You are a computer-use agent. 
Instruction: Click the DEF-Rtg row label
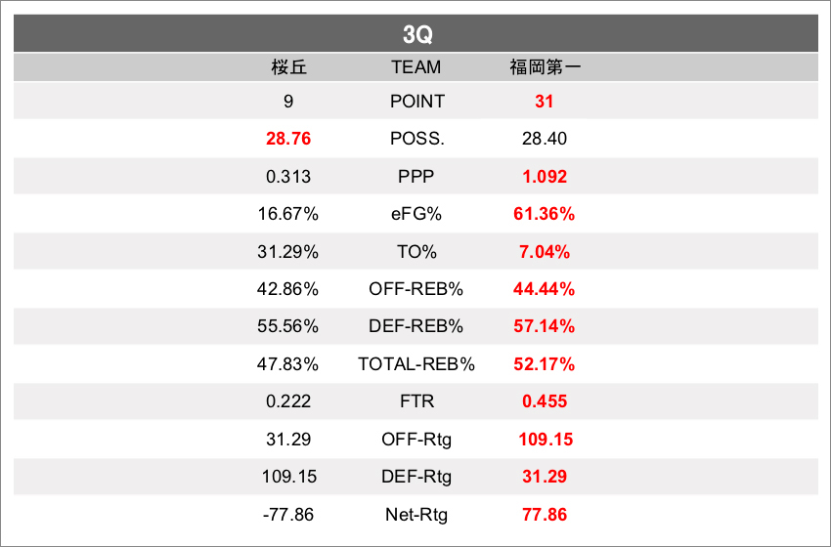(416, 477)
